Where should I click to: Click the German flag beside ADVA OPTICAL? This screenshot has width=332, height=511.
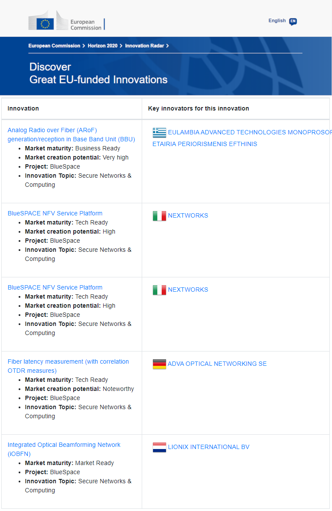[x=159, y=364]
